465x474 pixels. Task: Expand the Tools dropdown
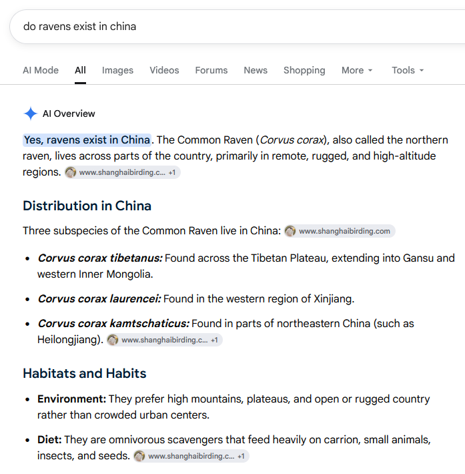(408, 70)
